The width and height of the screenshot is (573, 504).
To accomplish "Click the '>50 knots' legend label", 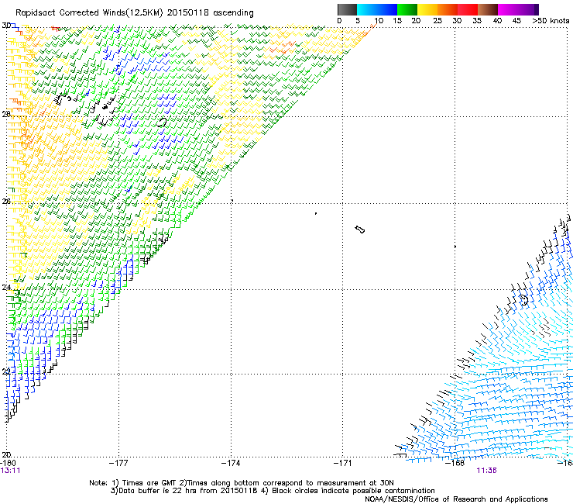I will point(551,21).
